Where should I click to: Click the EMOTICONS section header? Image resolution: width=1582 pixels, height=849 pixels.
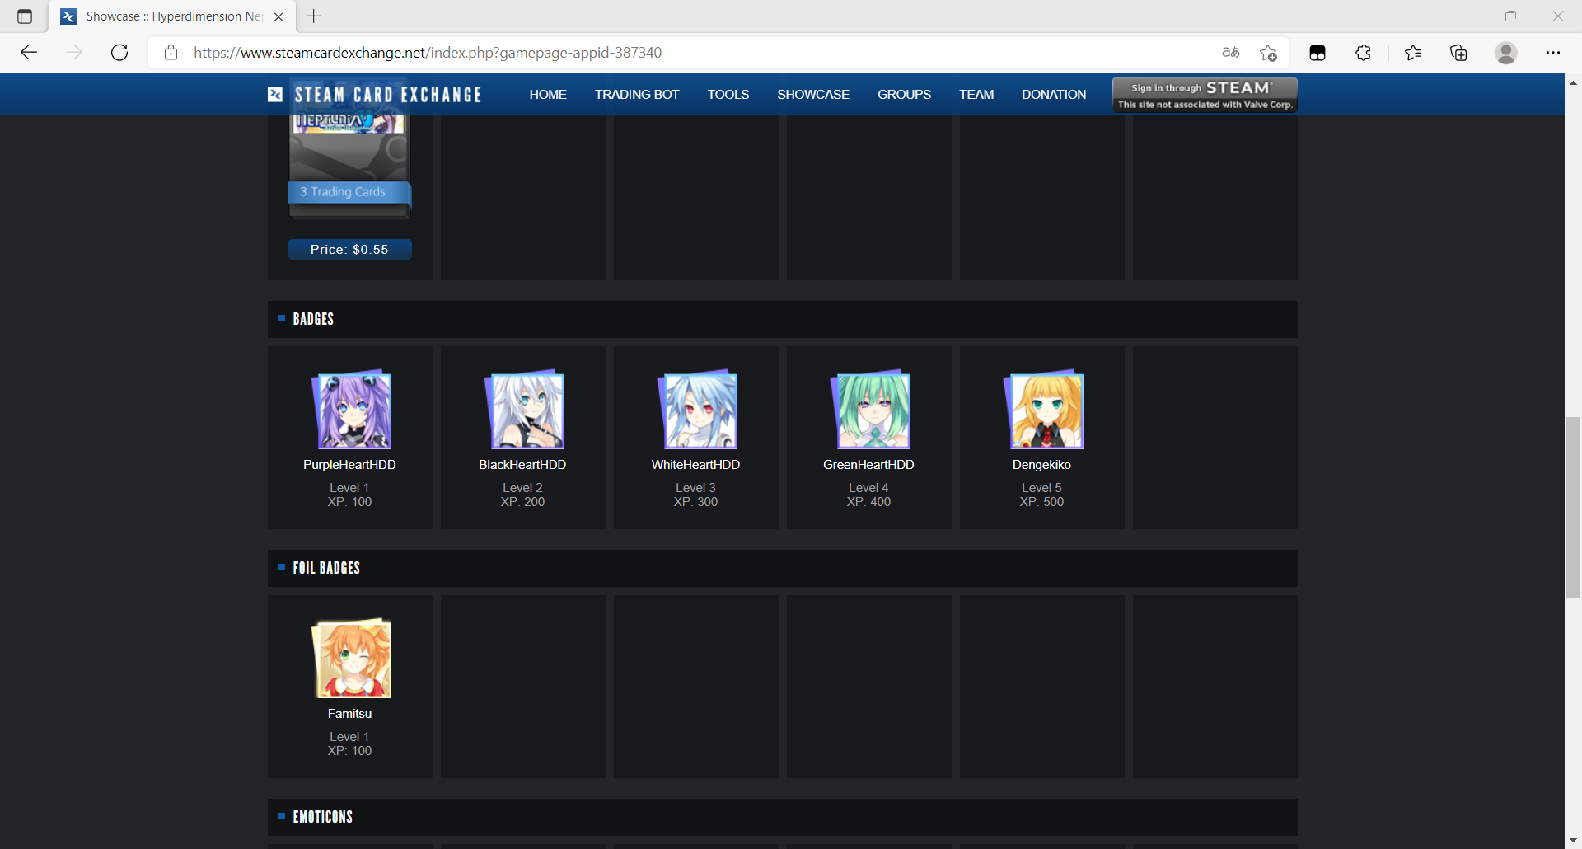pos(783,817)
